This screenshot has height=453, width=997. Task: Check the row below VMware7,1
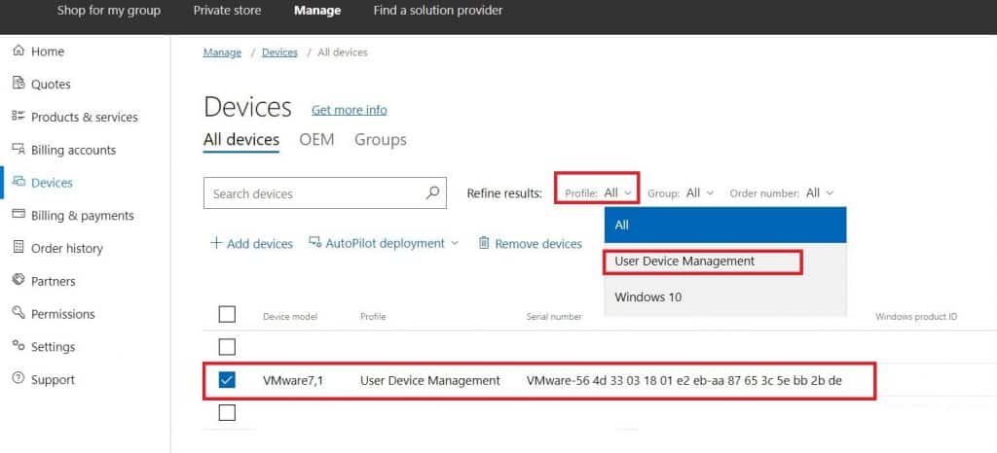click(227, 413)
